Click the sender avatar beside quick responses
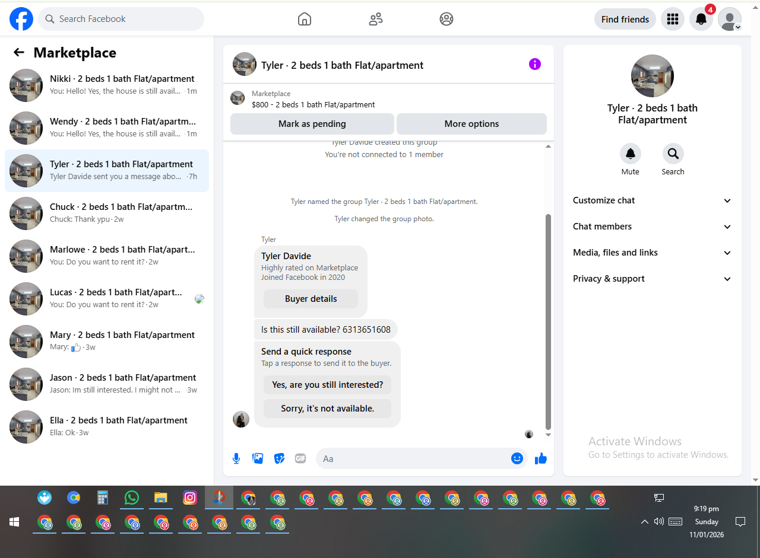Image resolution: width=760 pixels, height=558 pixels. (241, 419)
